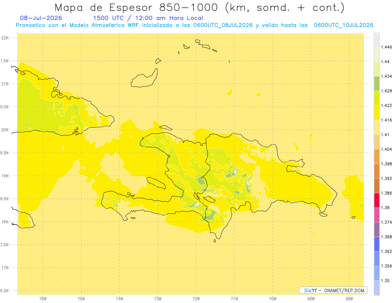The height and width of the screenshot is (303, 392).
Task: Click the '74W' longitude label
Action: click(120, 298)
